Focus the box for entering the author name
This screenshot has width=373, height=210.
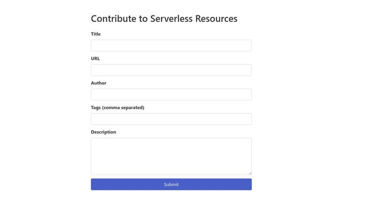[171, 95]
